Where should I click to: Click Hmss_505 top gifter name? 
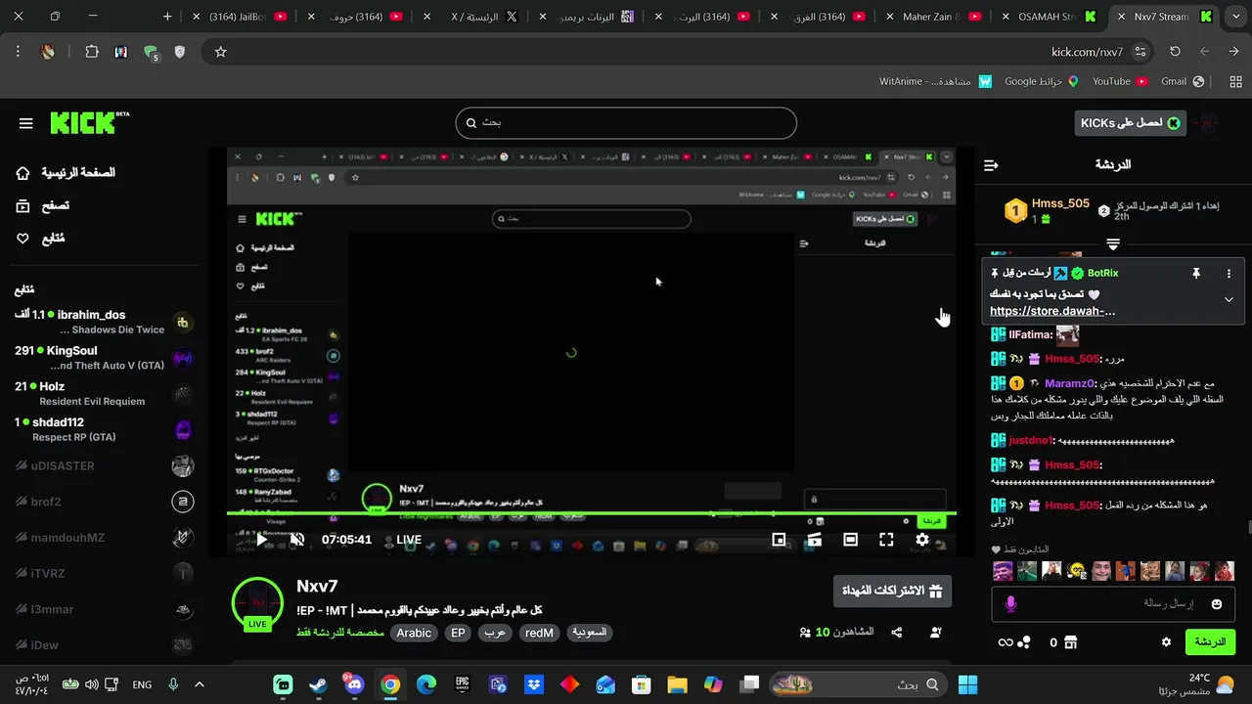coord(1060,203)
